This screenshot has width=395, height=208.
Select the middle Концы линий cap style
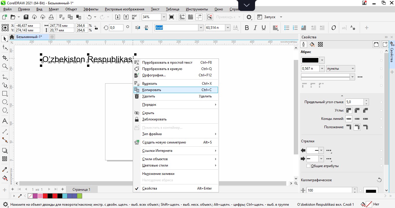click(x=357, y=119)
